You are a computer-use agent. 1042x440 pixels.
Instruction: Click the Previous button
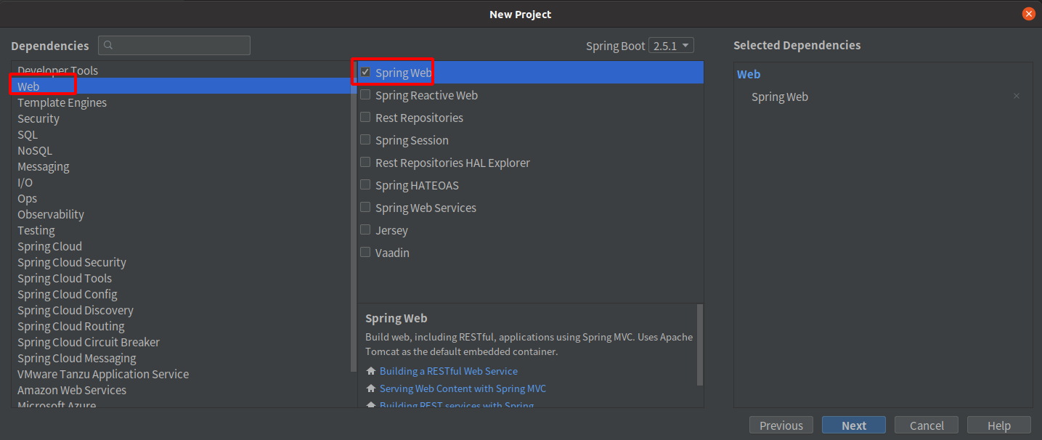781,425
